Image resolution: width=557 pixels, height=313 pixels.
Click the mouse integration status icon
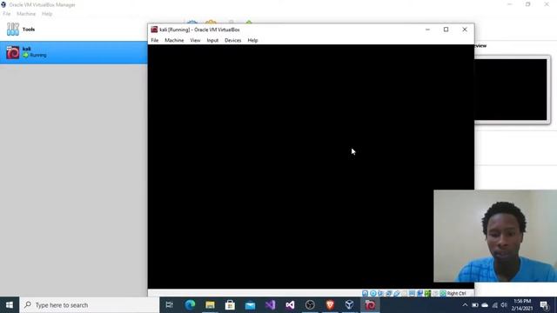point(435,294)
